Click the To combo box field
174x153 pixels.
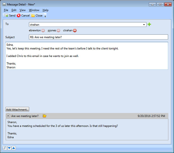(88, 25)
